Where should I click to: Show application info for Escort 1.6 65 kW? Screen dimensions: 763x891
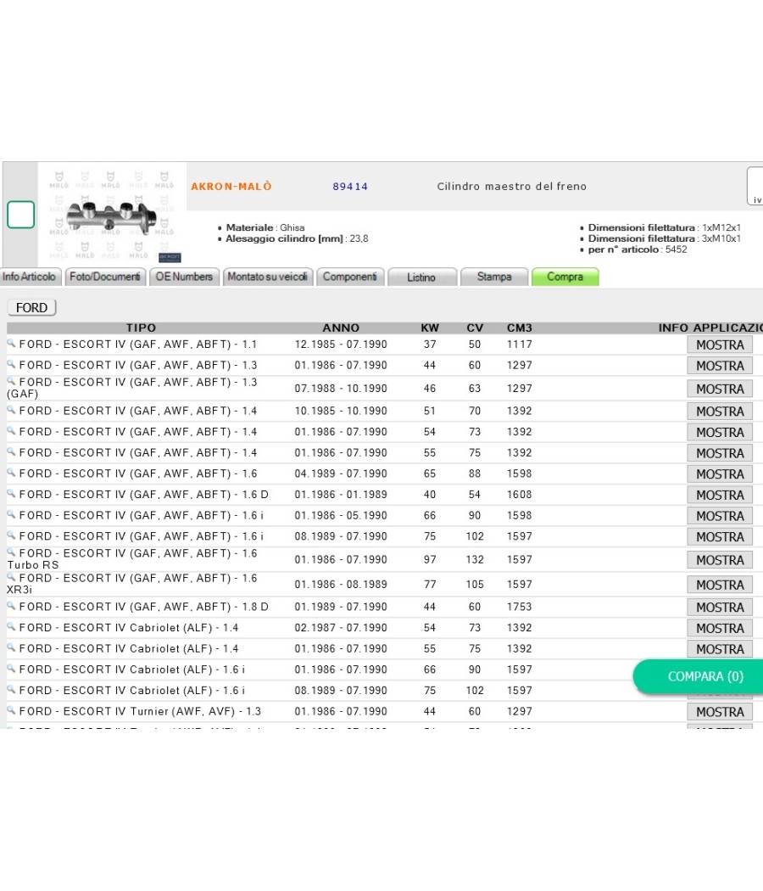[x=720, y=474]
